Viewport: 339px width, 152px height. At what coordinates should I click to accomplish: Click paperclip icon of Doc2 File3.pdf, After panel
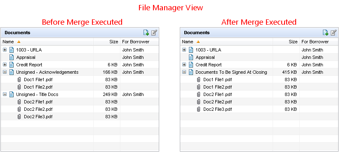pyautogui.click(x=199, y=109)
